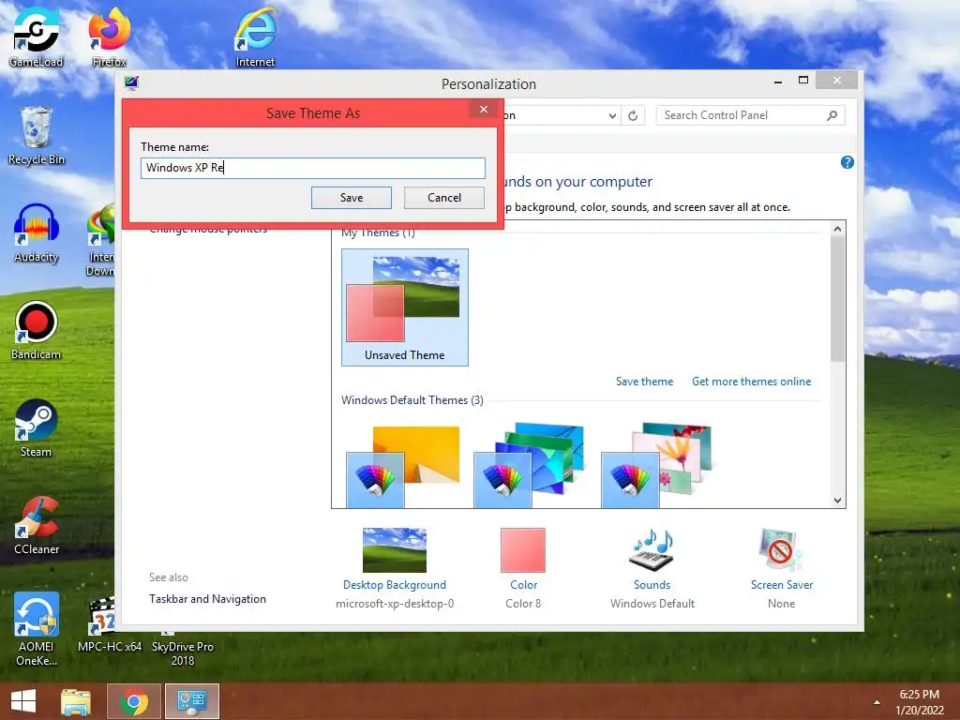Click the search magnifier in Control Panel
The height and width of the screenshot is (720, 960).
click(x=832, y=115)
